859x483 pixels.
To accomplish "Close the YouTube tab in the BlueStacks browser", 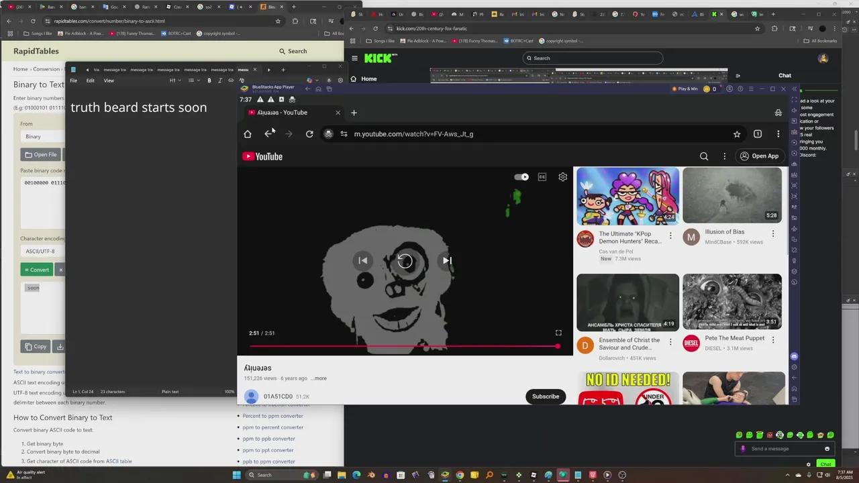I will (x=338, y=113).
